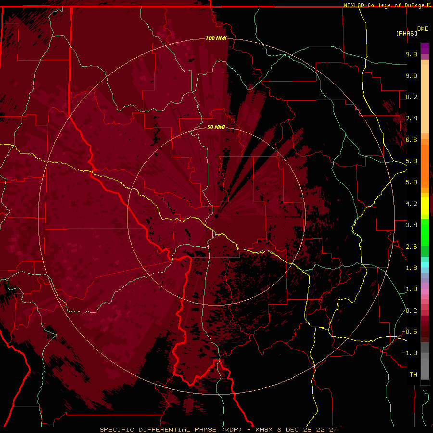Click the 9.0 value on the color scale
Viewport: 433px width, 433px height.
(x=411, y=76)
